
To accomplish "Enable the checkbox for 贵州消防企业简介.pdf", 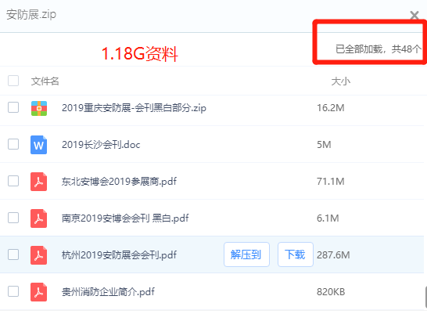I will click(13, 291).
